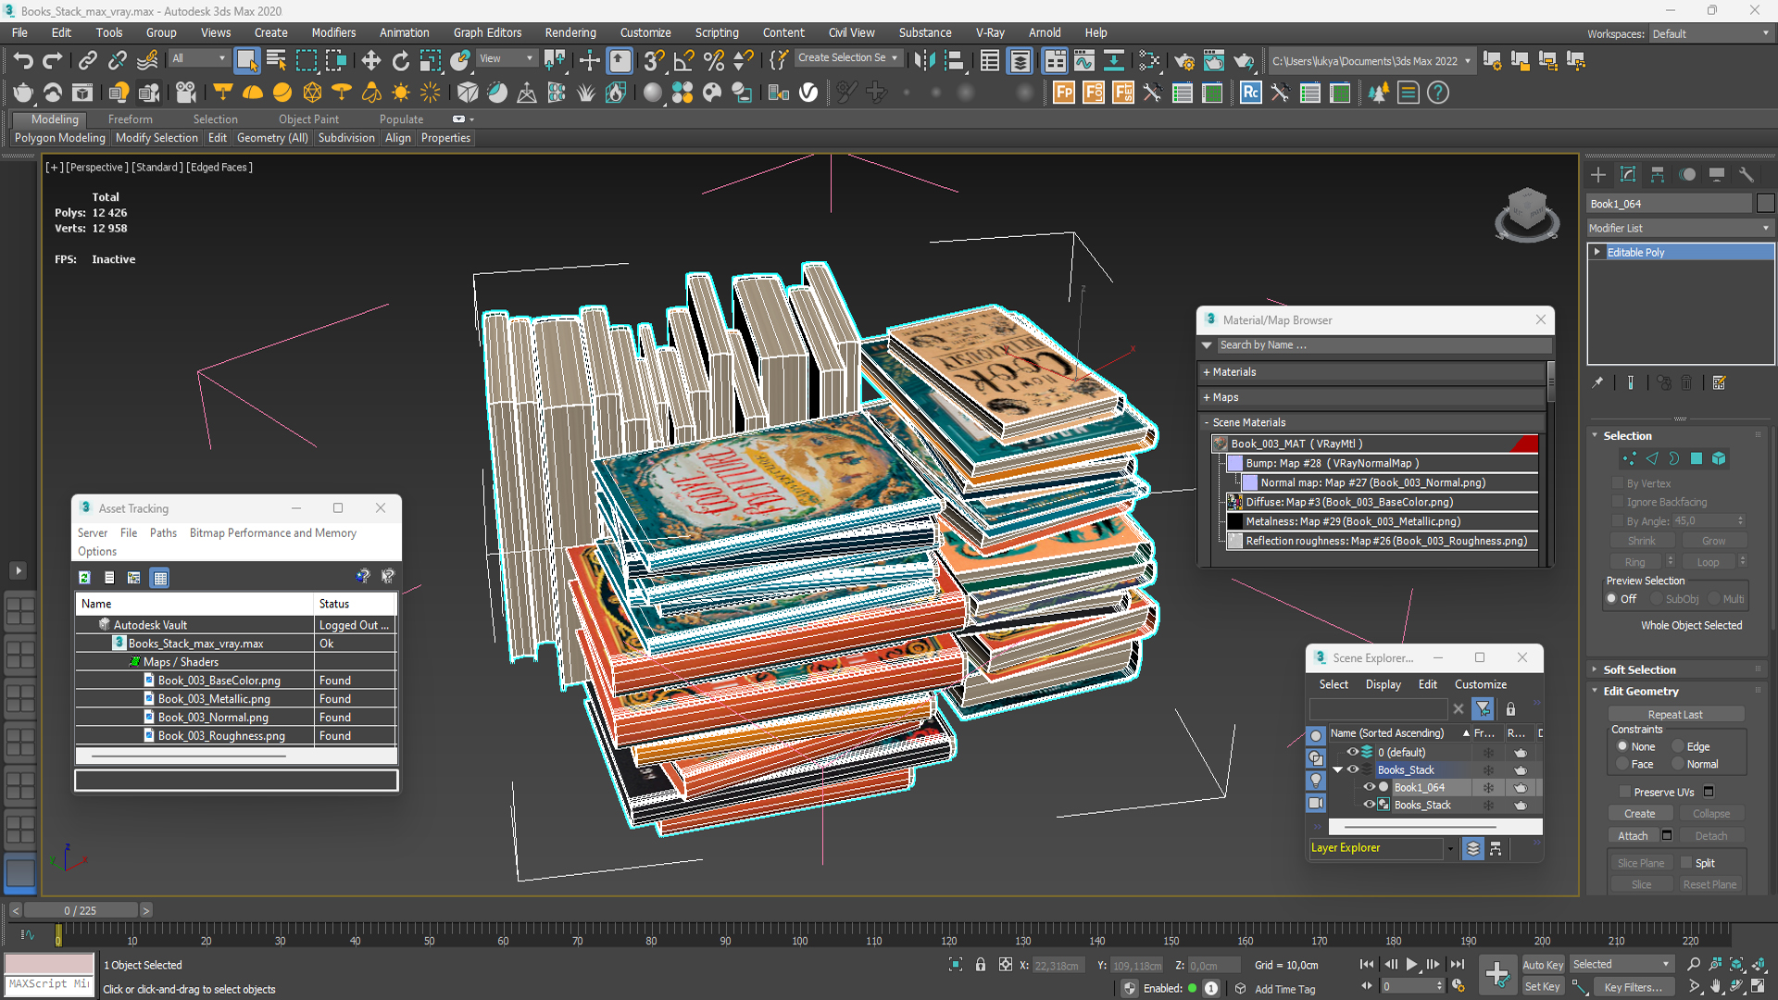Image resolution: width=1778 pixels, height=1000 pixels.
Task: Toggle the Layer Explorer toolbar icon
Action: (x=1020, y=61)
